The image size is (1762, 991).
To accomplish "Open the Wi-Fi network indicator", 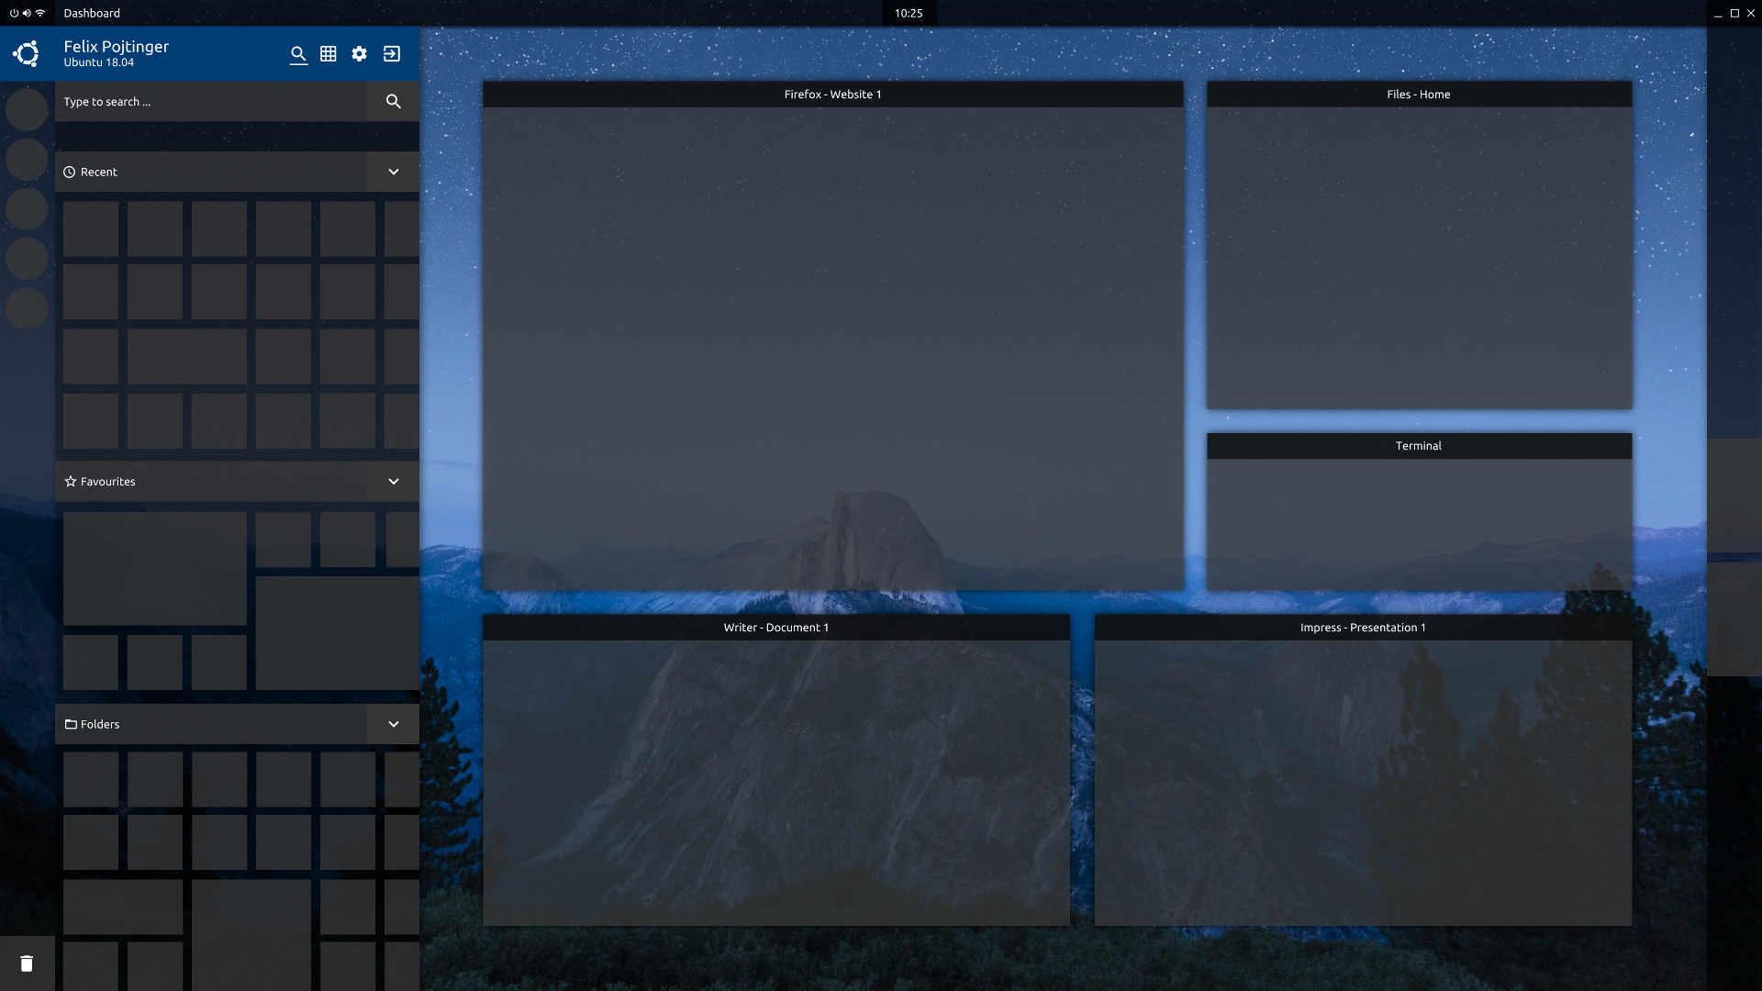I will coord(40,13).
